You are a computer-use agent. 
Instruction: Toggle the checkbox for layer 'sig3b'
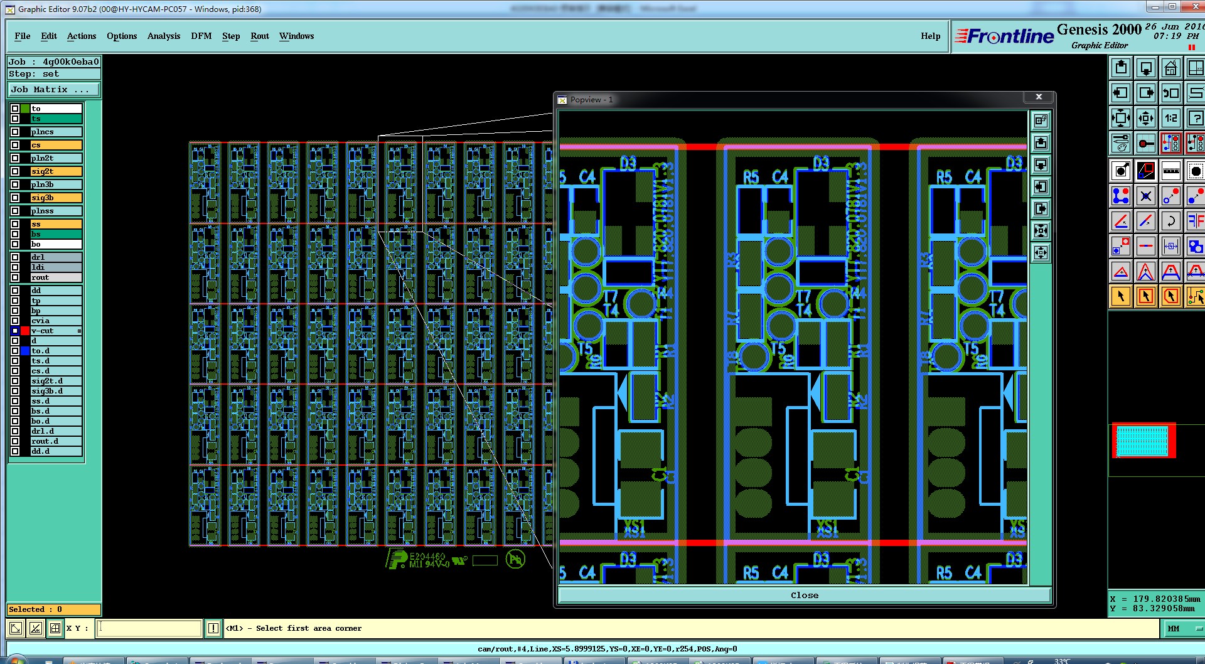tap(15, 198)
